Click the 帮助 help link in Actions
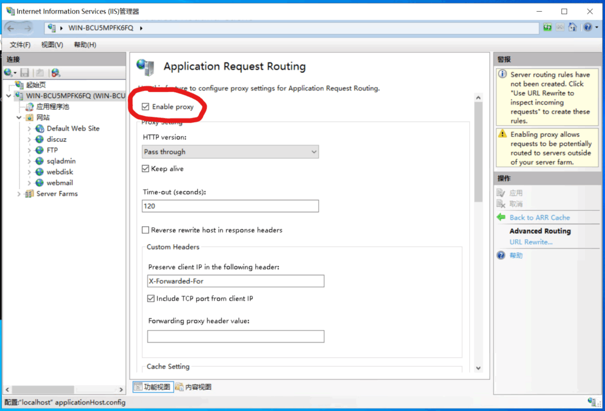The image size is (605, 411). pyautogui.click(x=516, y=255)
